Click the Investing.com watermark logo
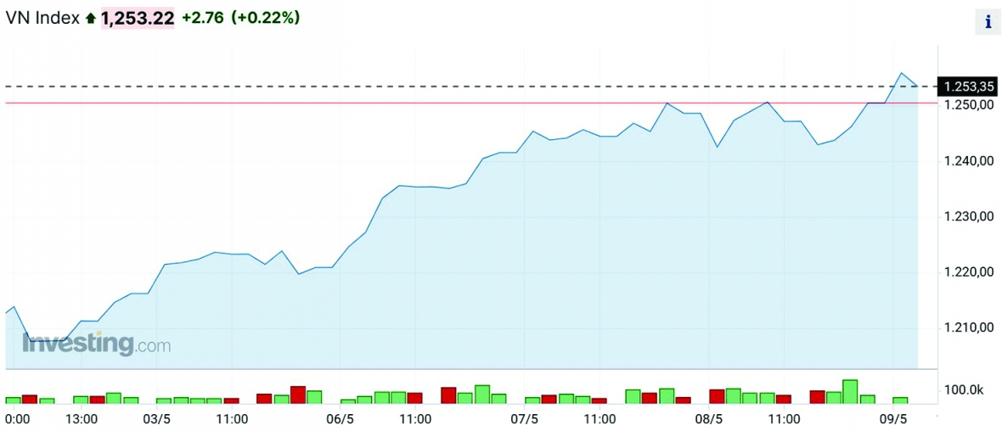The height and width of the screenshot is (431, 1002). [96, 344]
